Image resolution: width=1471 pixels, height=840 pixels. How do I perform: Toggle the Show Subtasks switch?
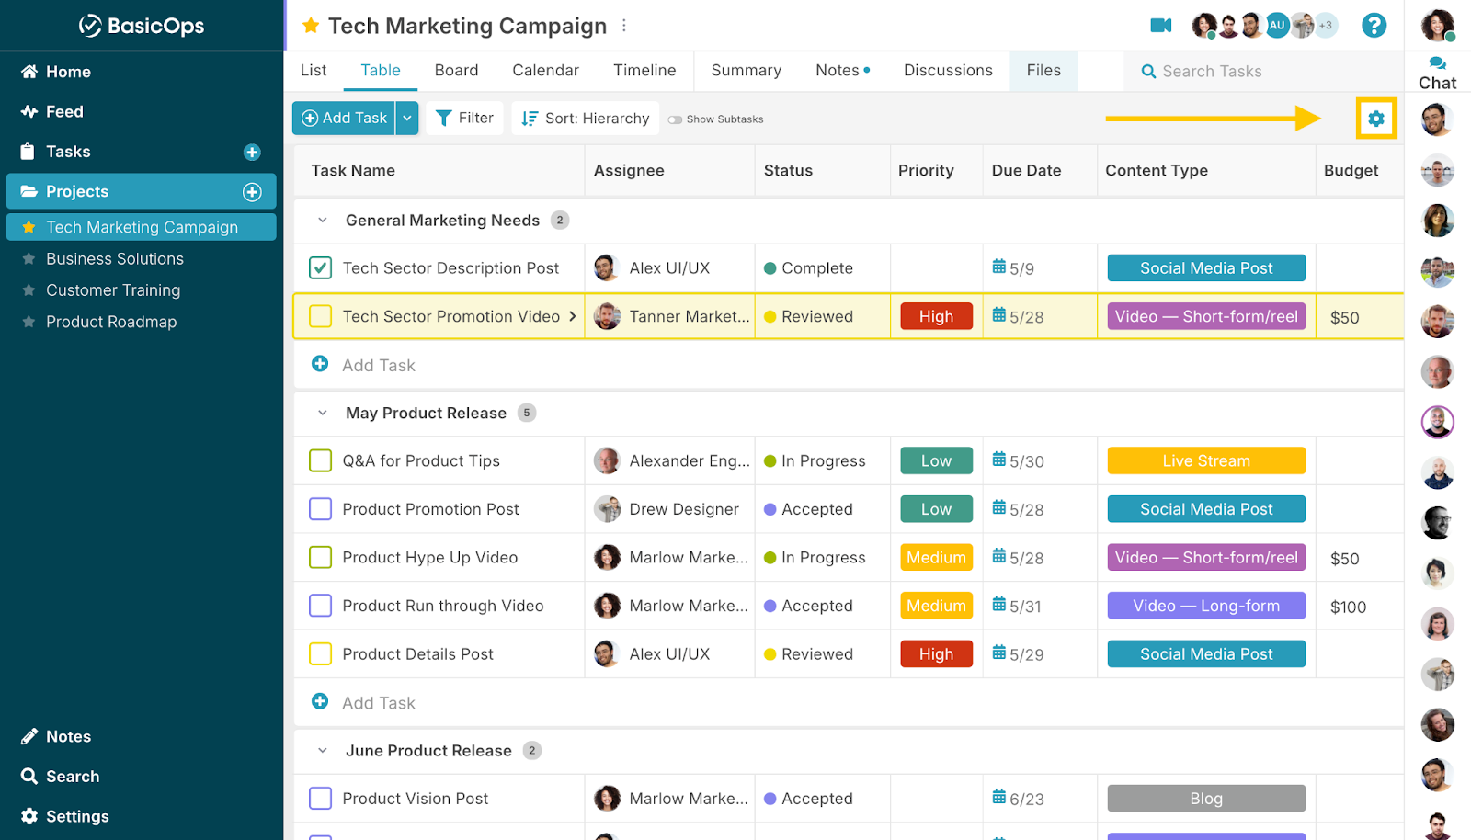point(676,119)
